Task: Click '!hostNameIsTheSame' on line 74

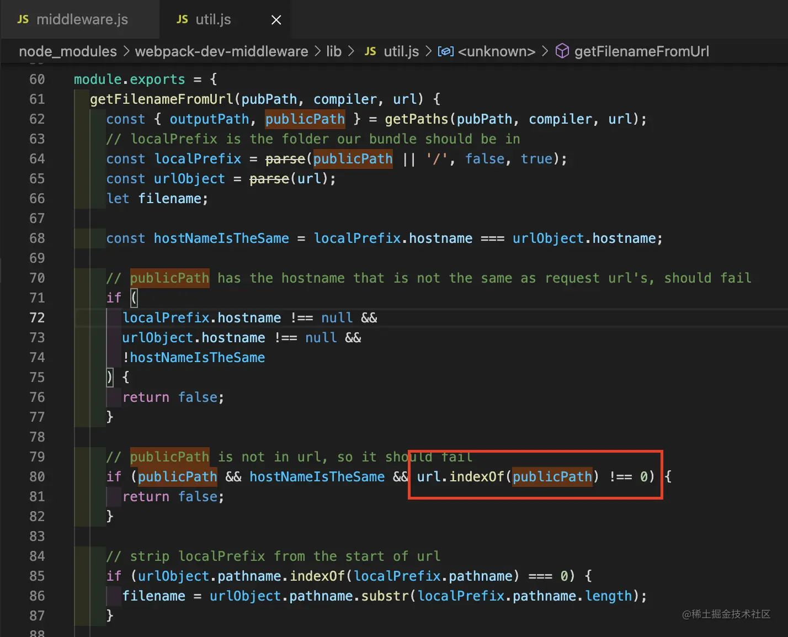Action: coord(194,358)
